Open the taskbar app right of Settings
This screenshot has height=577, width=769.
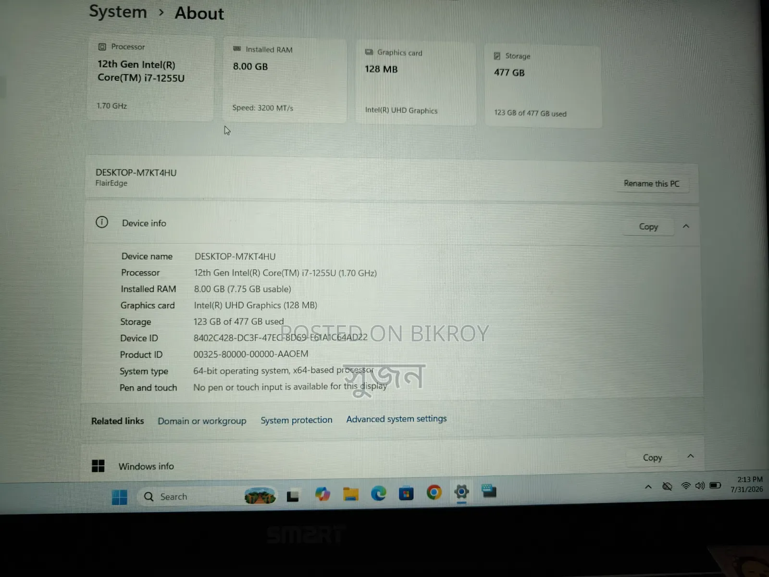click(489, 491)
